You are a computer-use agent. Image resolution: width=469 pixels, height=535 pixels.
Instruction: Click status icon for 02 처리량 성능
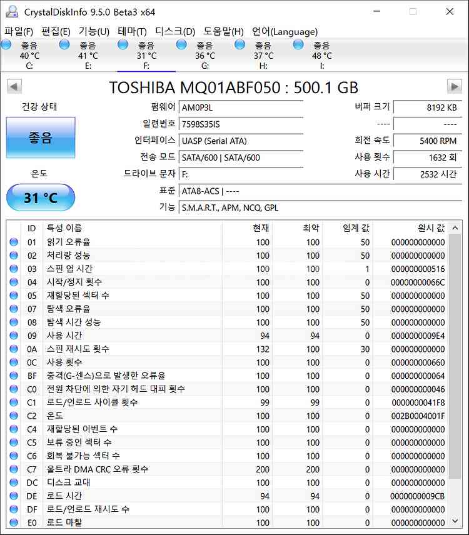click(14, 255)
